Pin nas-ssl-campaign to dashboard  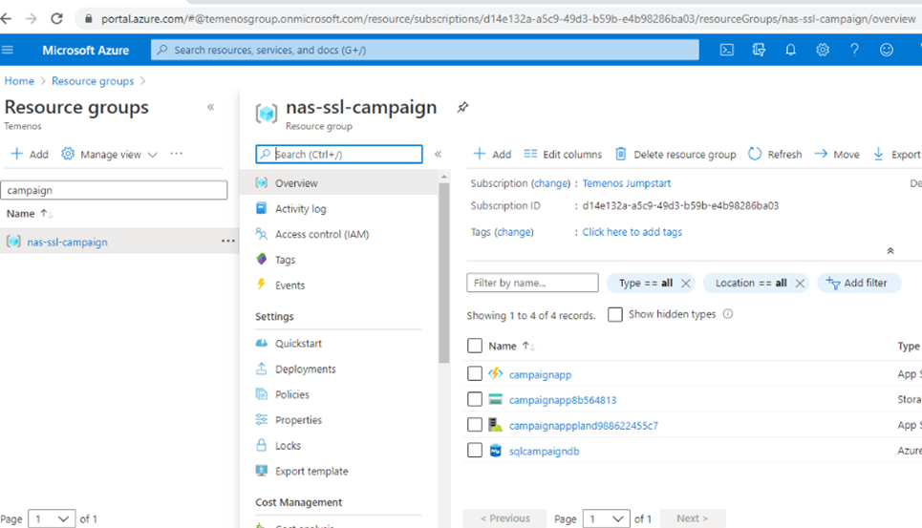pos(462,108)
